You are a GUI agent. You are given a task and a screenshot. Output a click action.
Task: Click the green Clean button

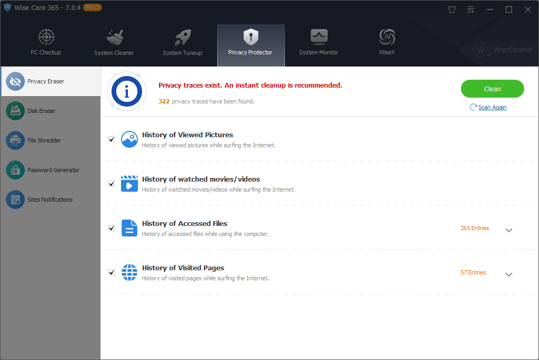click(492, 89)
